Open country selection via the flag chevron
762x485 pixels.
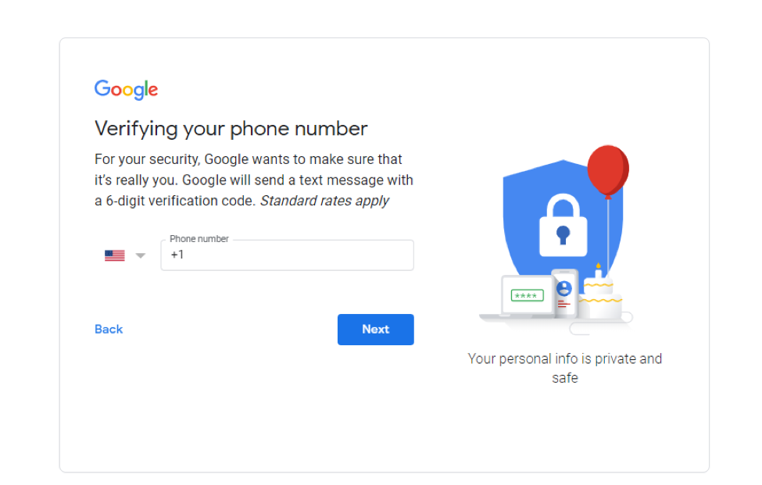click(140, 255)
